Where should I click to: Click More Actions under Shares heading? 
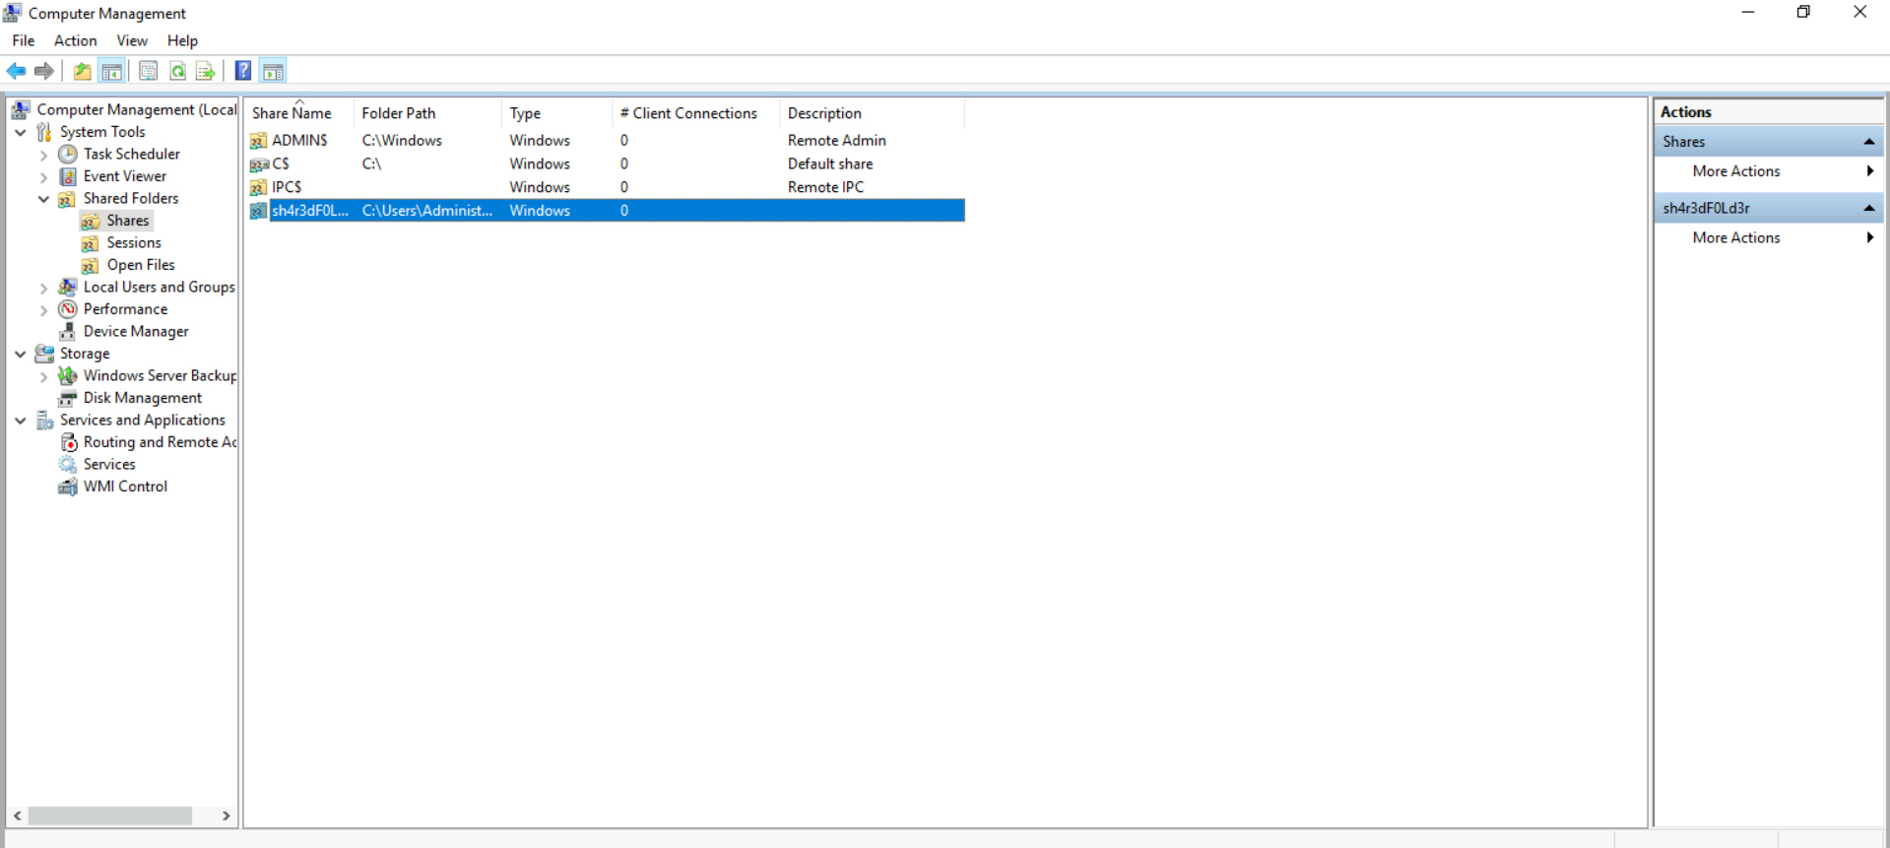pyautogui.click(x=1735, y=171)
